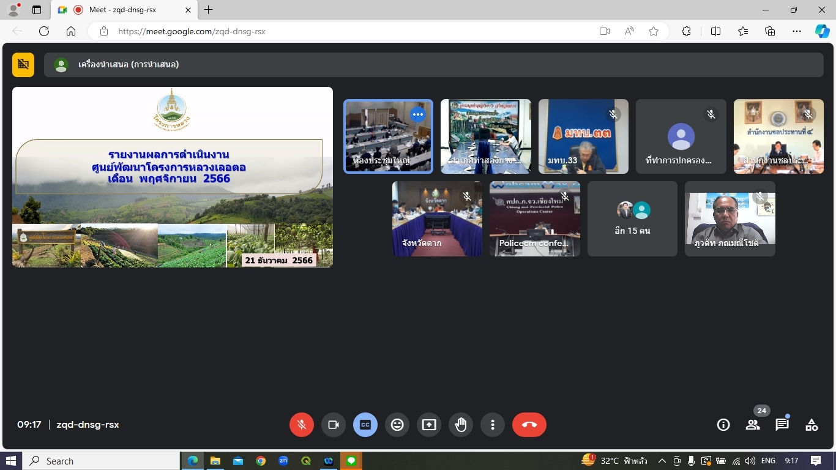Open options on ห้องประชุมใหญ่ tile
The image size is (836, 470).
point(418,114)
